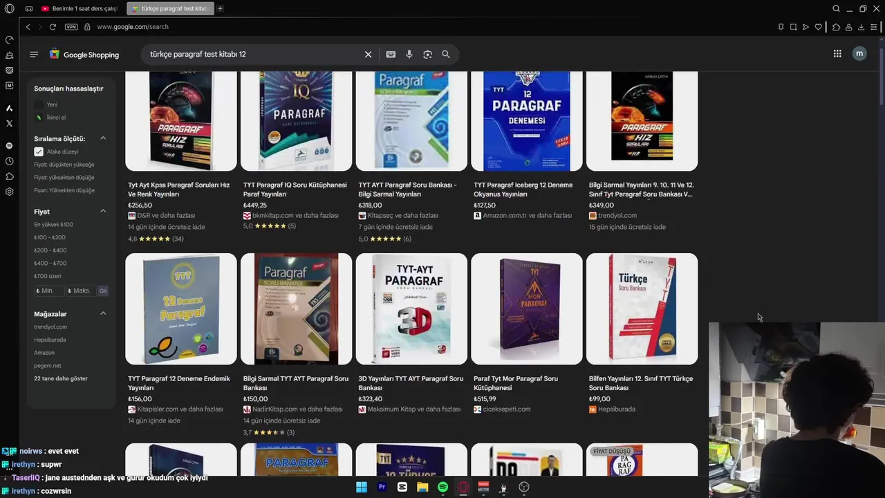
Task: Open Opera settings gear in sidebar
Action: 9,192
